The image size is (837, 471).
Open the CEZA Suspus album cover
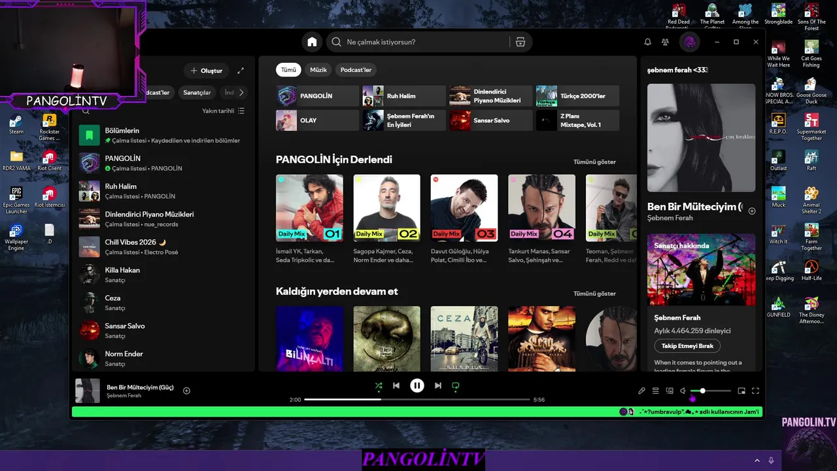pos(464,339)
